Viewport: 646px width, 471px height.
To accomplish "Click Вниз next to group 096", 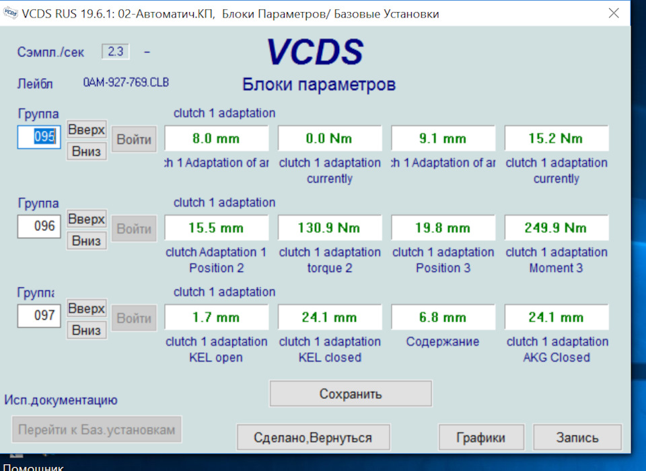I will click(87, 241).
